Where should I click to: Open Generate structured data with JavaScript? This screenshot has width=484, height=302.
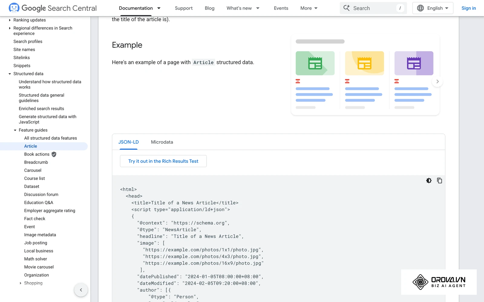pos(47,119)
